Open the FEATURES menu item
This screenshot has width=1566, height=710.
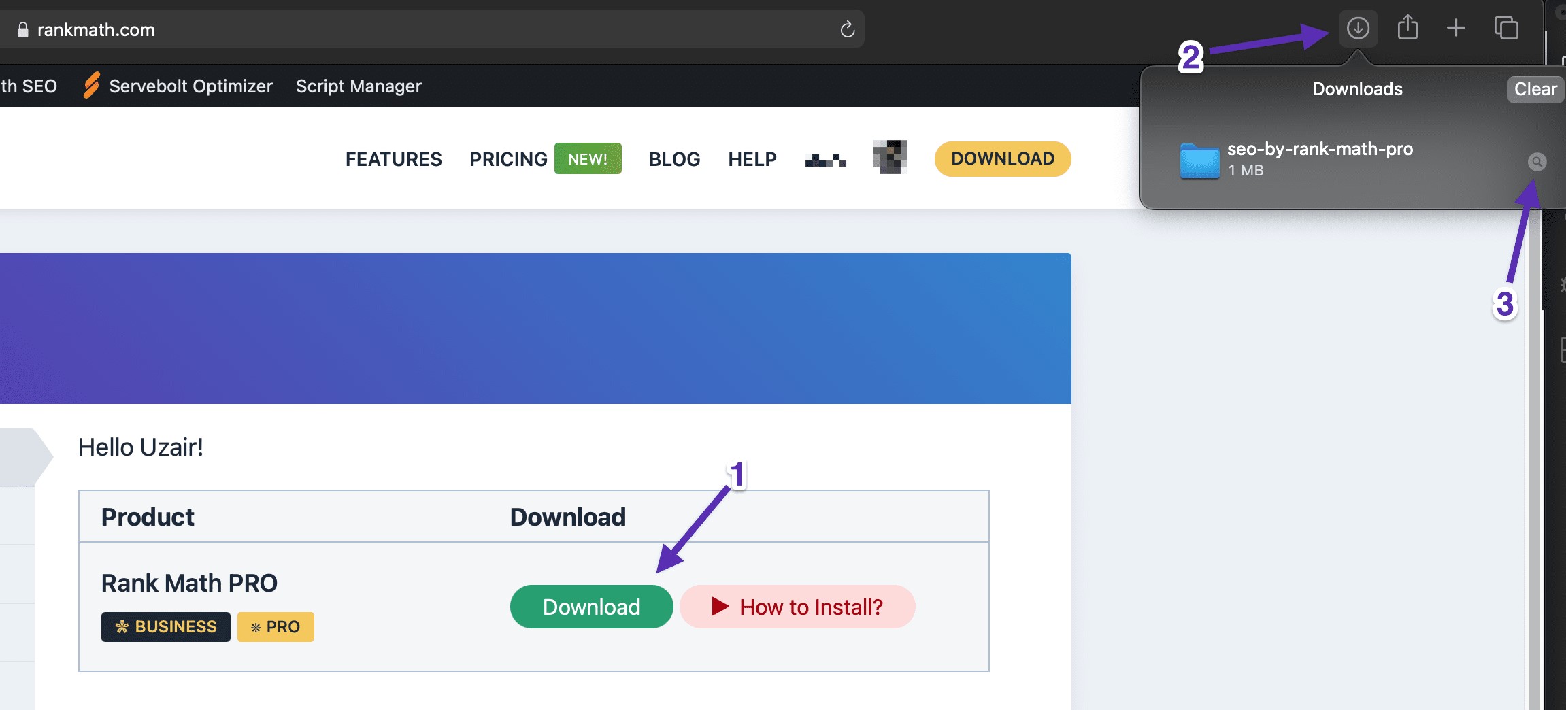coord(393,159)
